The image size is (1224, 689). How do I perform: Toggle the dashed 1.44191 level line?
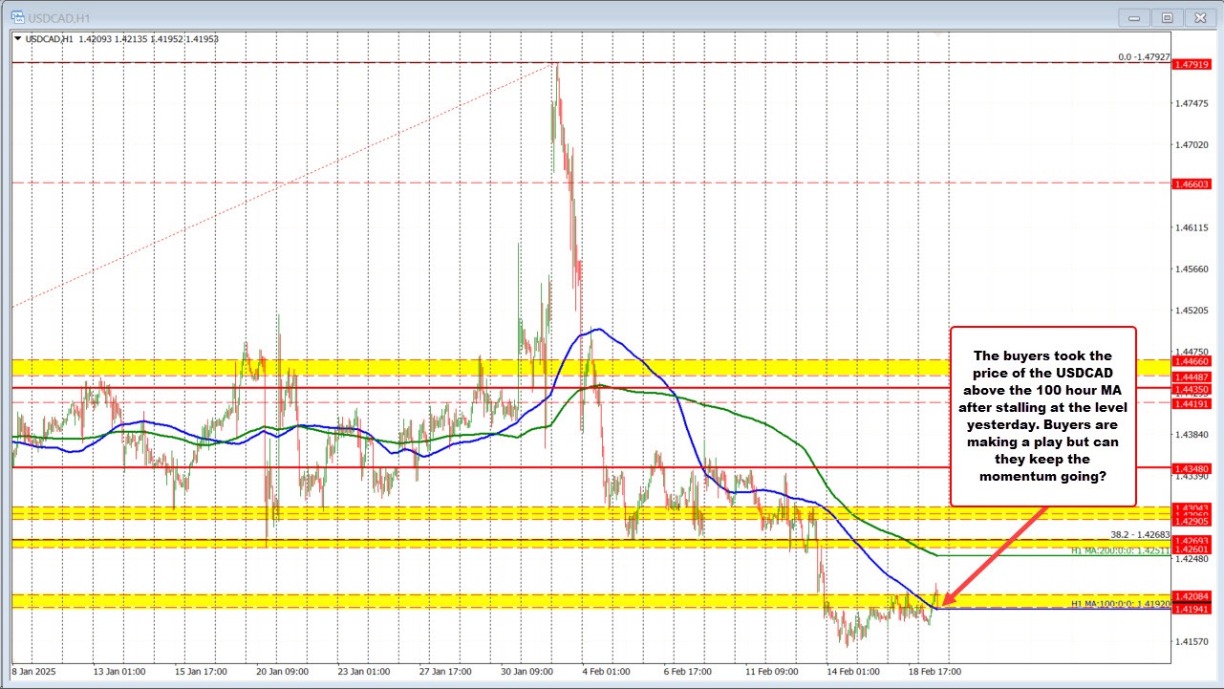[287, 402]
